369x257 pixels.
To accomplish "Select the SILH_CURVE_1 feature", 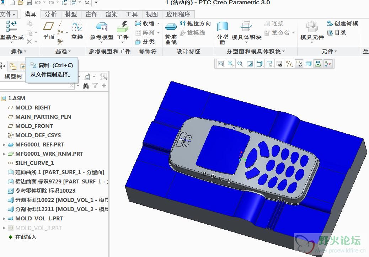I will click(31, 163).
